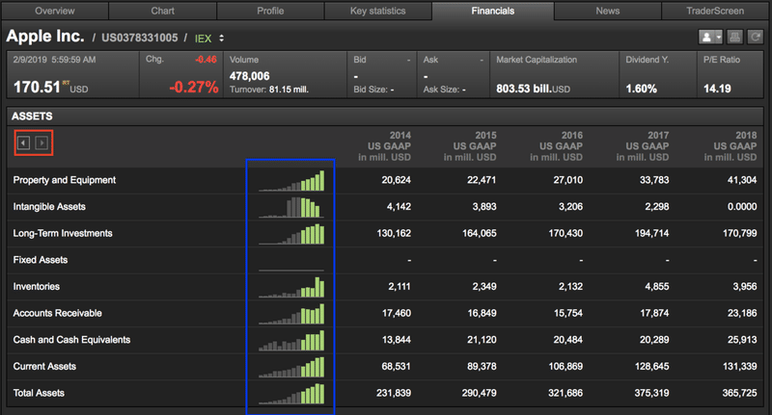Screen dimensions: 772x415
Task: Click the 2018 Total Assets value 365,725
Action: (x=739, y=393)
